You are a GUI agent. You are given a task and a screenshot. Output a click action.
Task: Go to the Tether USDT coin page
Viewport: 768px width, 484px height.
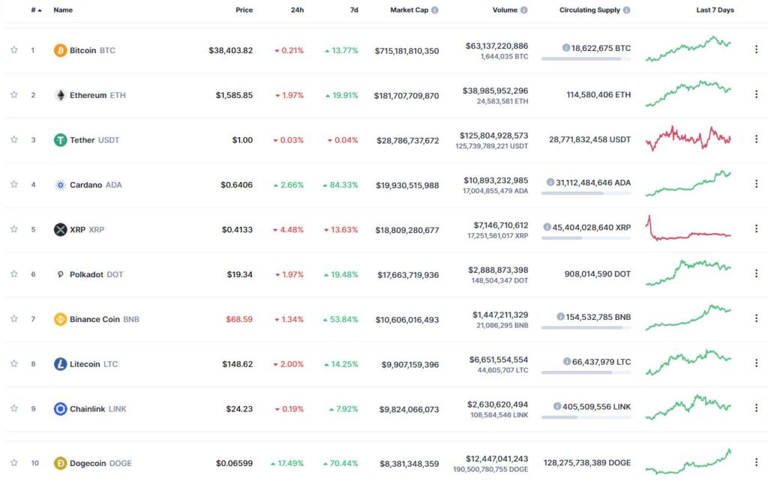click(x=94, y=140)
